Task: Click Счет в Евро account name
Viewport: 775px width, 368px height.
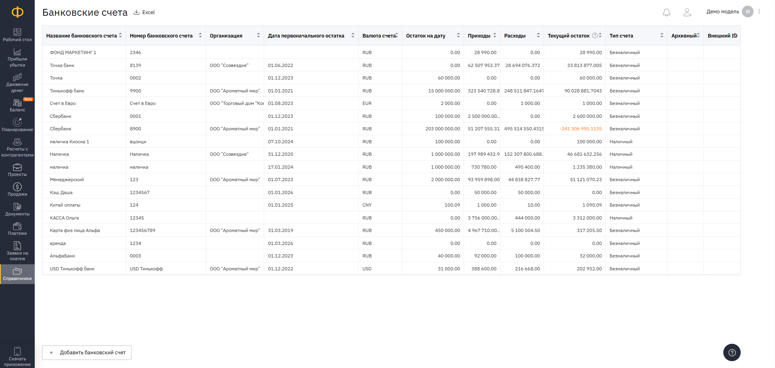Action: [63, 103]
